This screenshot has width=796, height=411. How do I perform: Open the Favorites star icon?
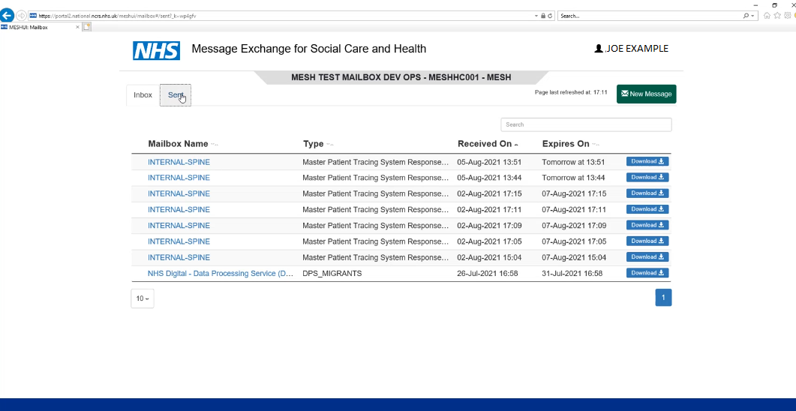point(777,16)
